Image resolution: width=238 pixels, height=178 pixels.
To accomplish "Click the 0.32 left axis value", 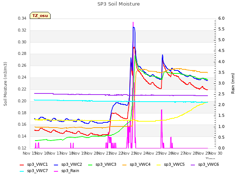I will (x=22, y=30).
